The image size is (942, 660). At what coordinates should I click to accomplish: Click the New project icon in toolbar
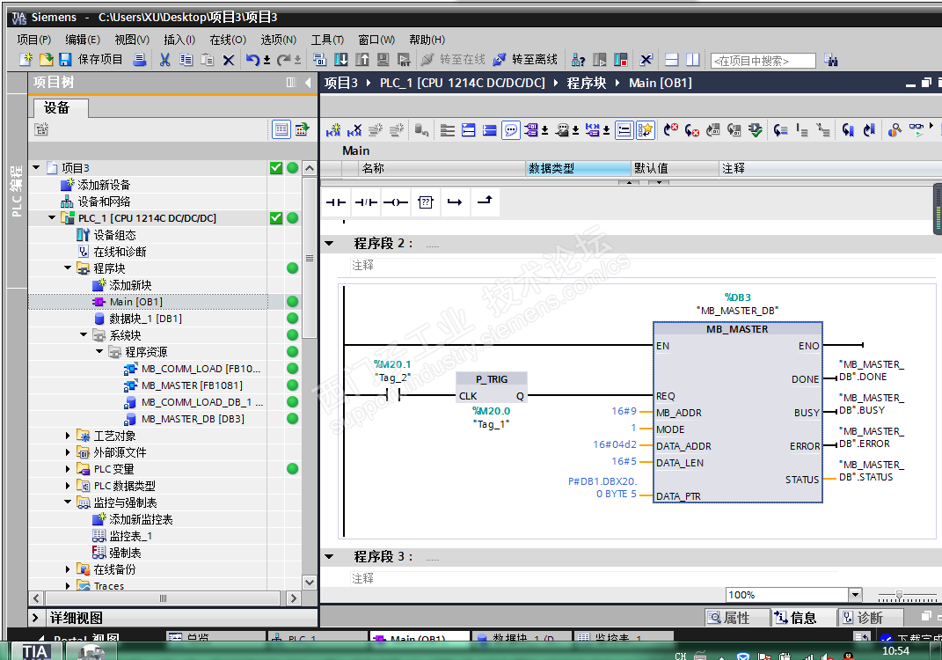26,59
